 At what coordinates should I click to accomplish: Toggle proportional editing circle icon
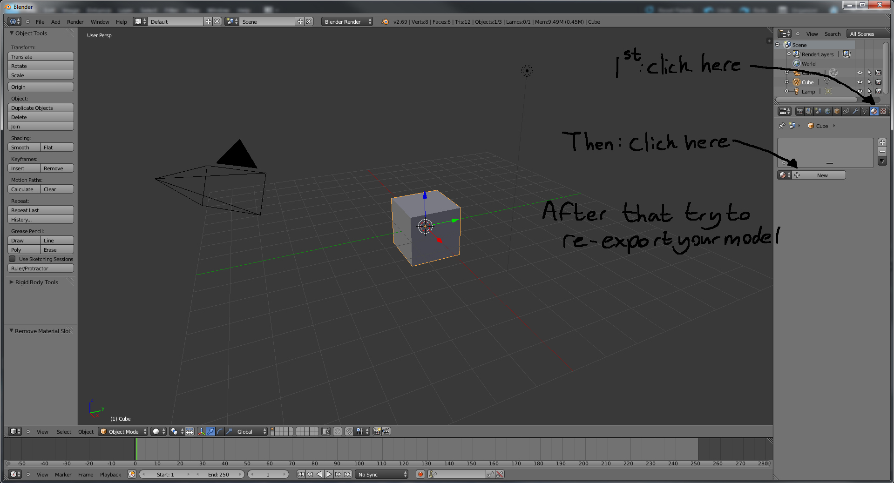coord(338,431)
